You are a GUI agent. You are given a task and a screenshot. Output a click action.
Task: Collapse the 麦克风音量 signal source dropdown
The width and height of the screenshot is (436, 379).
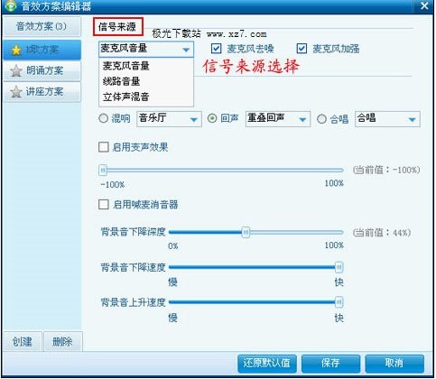186,50
